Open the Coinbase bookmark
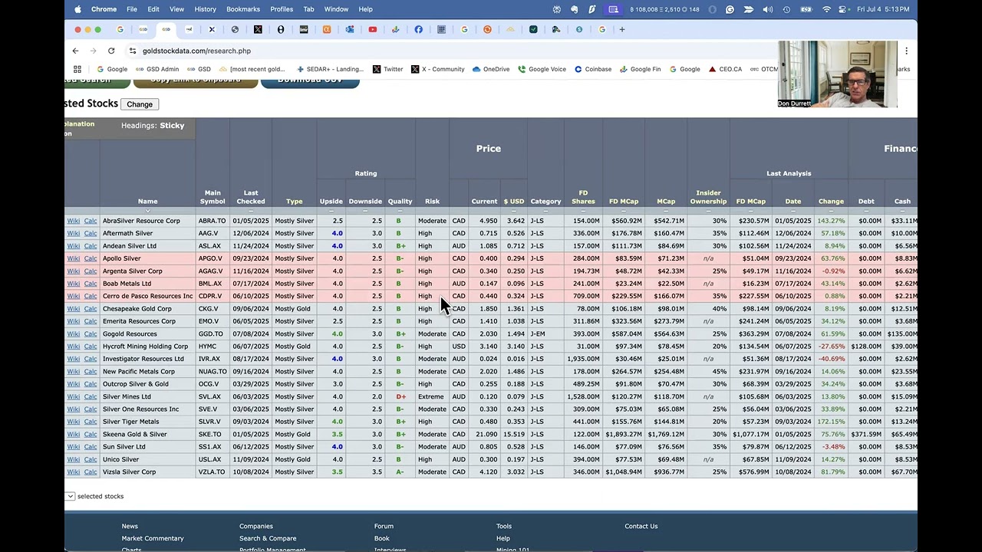The image size is (982, 552). pos(593,69)
